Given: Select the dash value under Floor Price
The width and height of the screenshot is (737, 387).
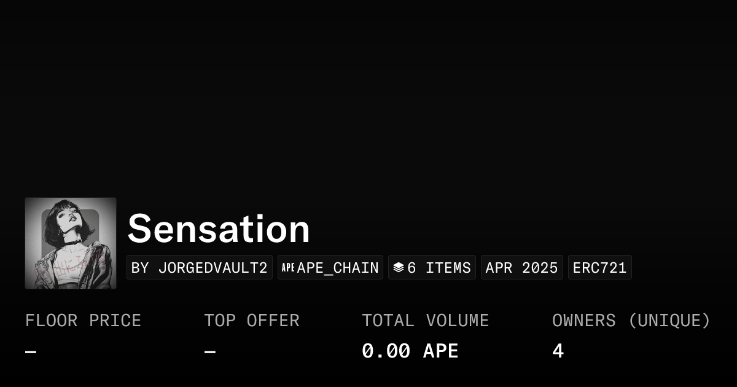Looking at the screenshot, I should (x=31, y=352).
